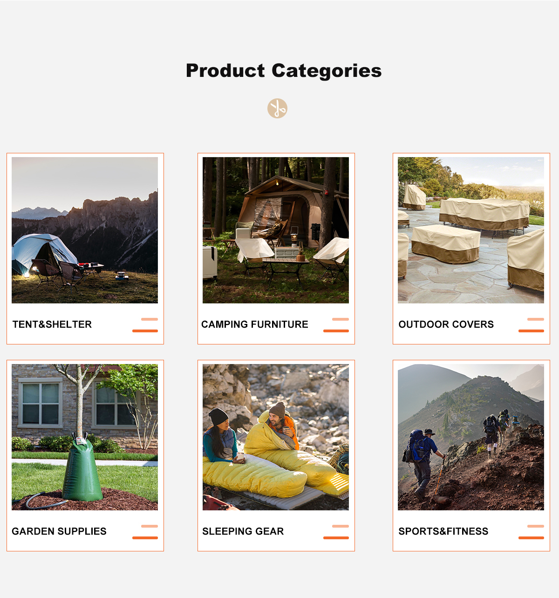Click the round scissors emblem under the heading
559x598 pixels.
click(277, 108)
